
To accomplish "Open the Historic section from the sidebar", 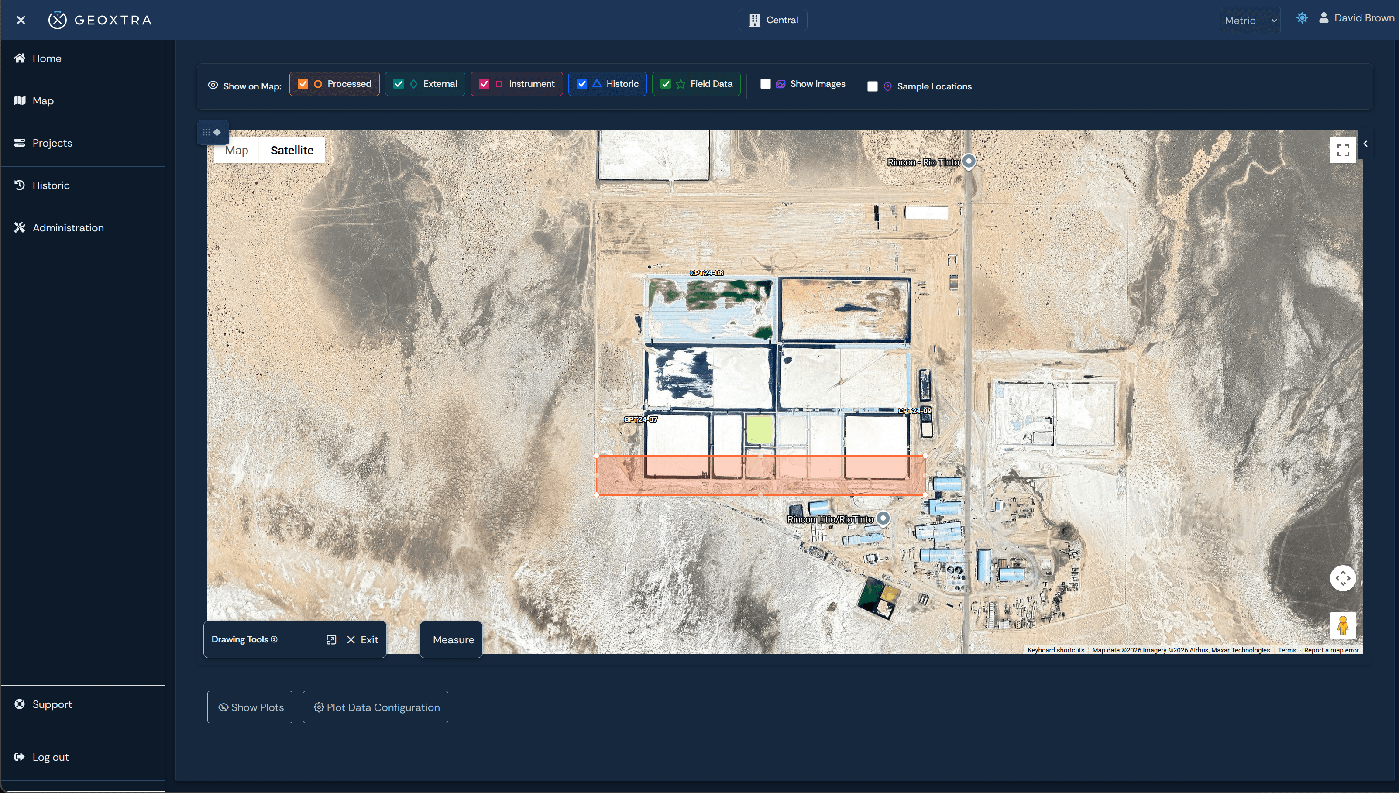I will pos(51,185).
